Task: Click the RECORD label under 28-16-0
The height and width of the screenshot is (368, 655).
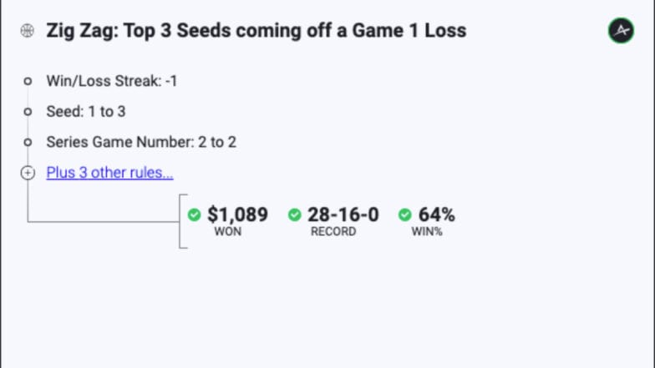Action: [333, 232]
